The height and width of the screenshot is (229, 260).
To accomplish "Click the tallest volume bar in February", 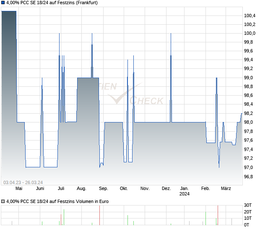I will click(x=218, y=215).
